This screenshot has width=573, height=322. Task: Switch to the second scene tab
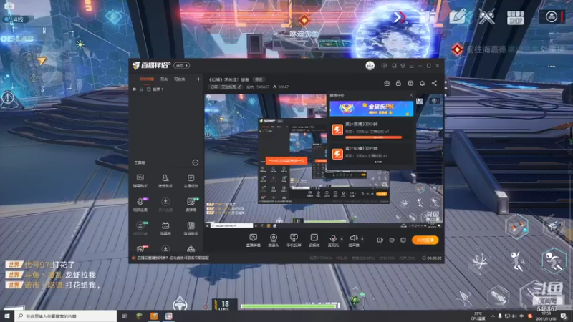[x=164, y=79]
